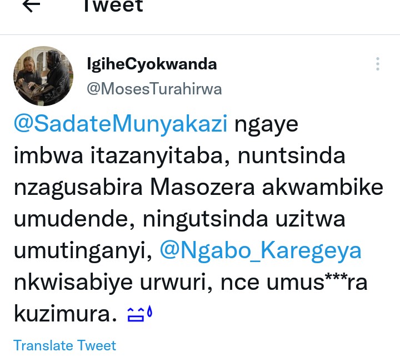Click the Translate Tweet link
The height and width of the screenshot is (362, 400).
point(65,346)
